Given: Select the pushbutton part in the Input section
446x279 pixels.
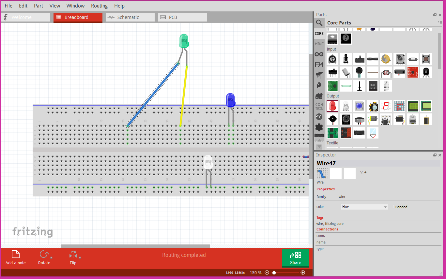Looking at the screenshot, I should pyautogui.click(x=426, y=59).
